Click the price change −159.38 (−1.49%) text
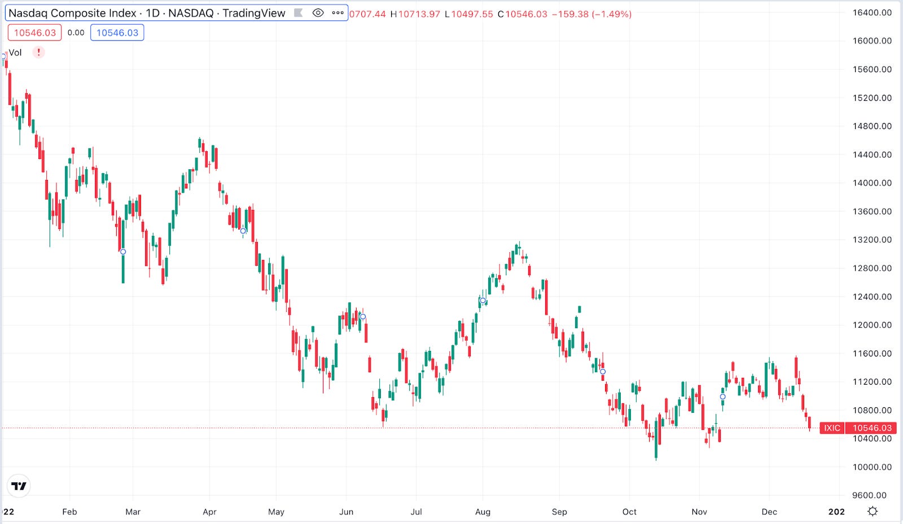Viewport: 903px width, 524px height. pyautogui.click(x=591, y=14)
